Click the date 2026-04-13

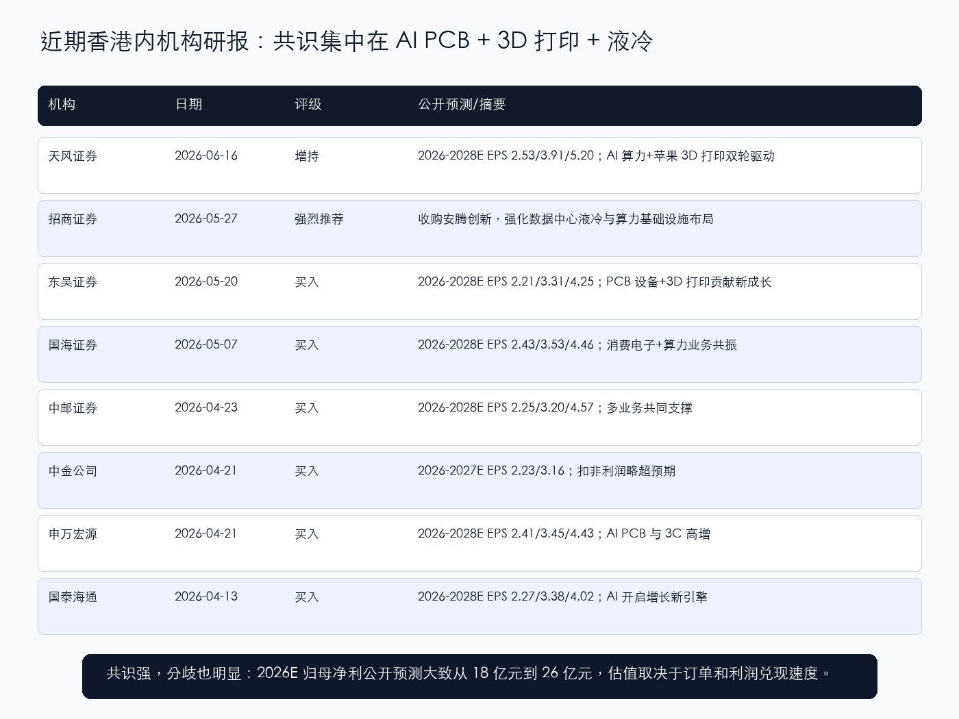206,596
